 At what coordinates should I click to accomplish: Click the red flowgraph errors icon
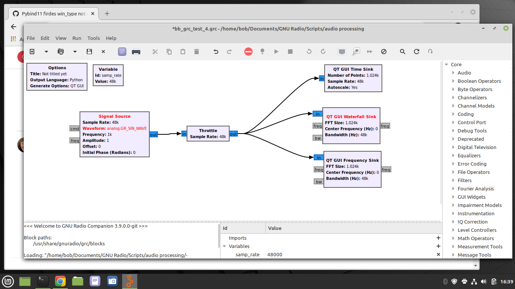(248, 52)
